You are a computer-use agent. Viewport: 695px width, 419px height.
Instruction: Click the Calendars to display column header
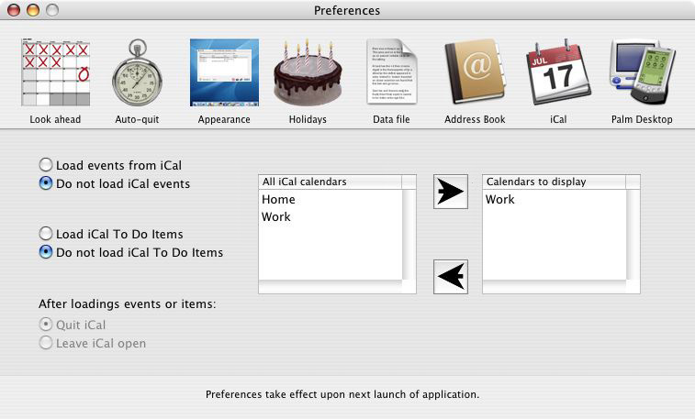coord(554,182)
